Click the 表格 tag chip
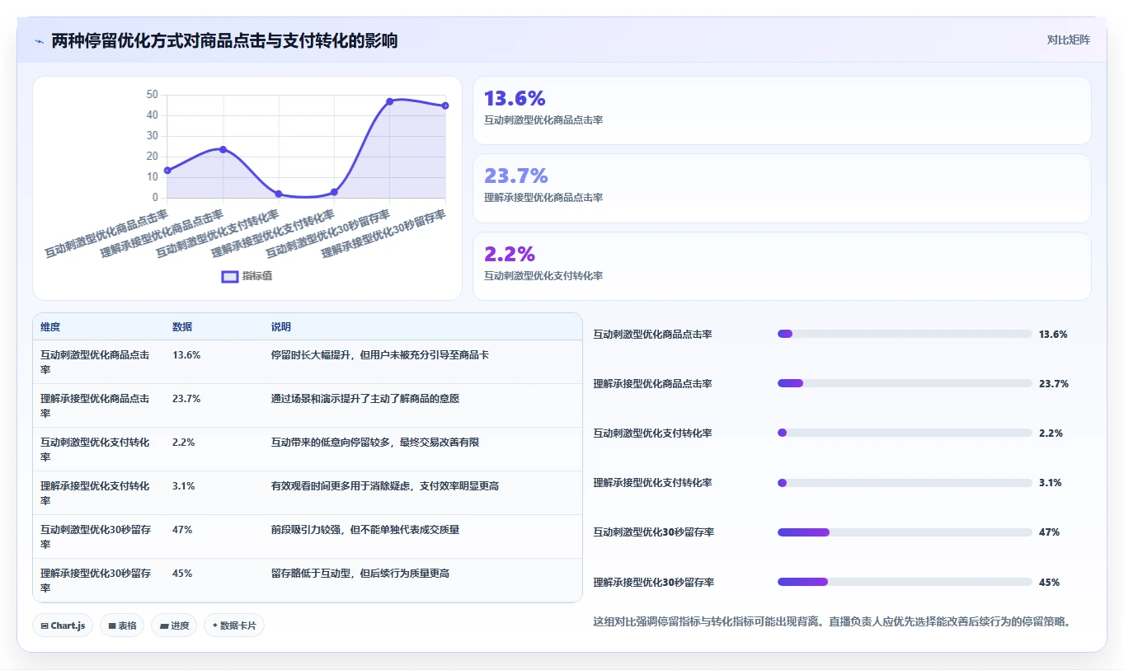Image resolution: width=1124 pixels, height=670 pixels. (122, 625)
